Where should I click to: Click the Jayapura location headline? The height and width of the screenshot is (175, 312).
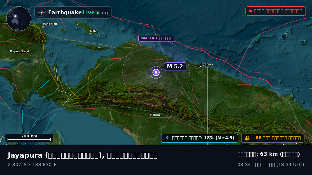click(x=83, y=155)
